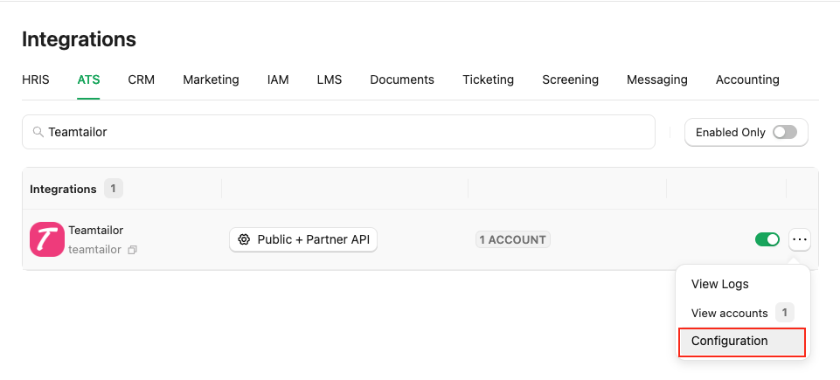The width and height of the screenshot is (840, 380).
Task: Open the LMS tab
Action: pos(330,79)
